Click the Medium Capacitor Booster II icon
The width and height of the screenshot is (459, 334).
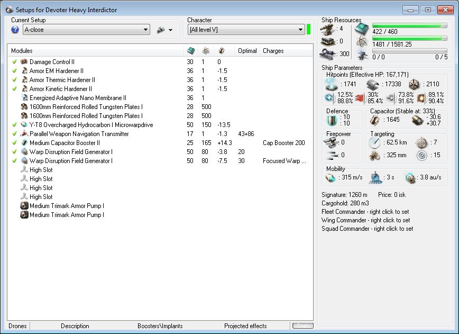pos(24,143)
